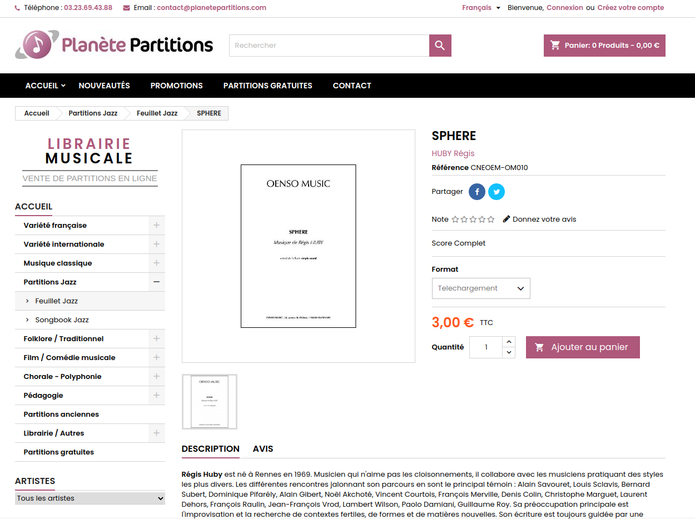Click the Planète Partitions logo
This screenshot has width=695, height=519.
[114, 45]
